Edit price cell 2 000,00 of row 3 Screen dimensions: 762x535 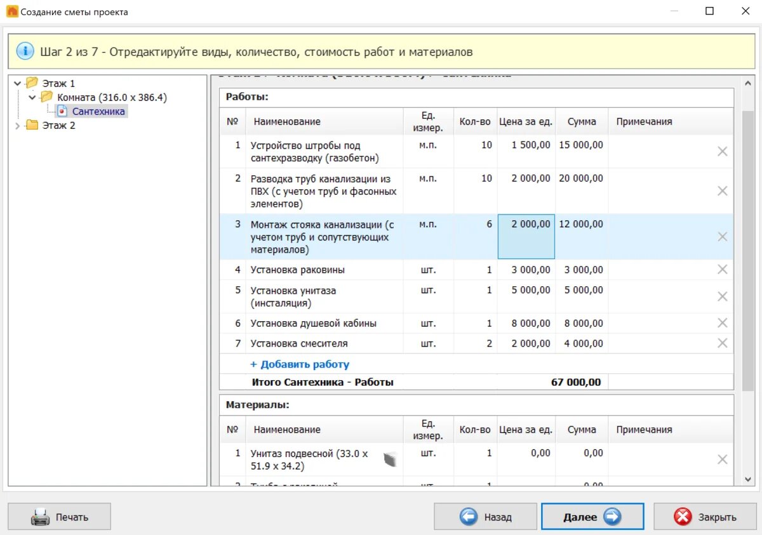click(526, 237)
